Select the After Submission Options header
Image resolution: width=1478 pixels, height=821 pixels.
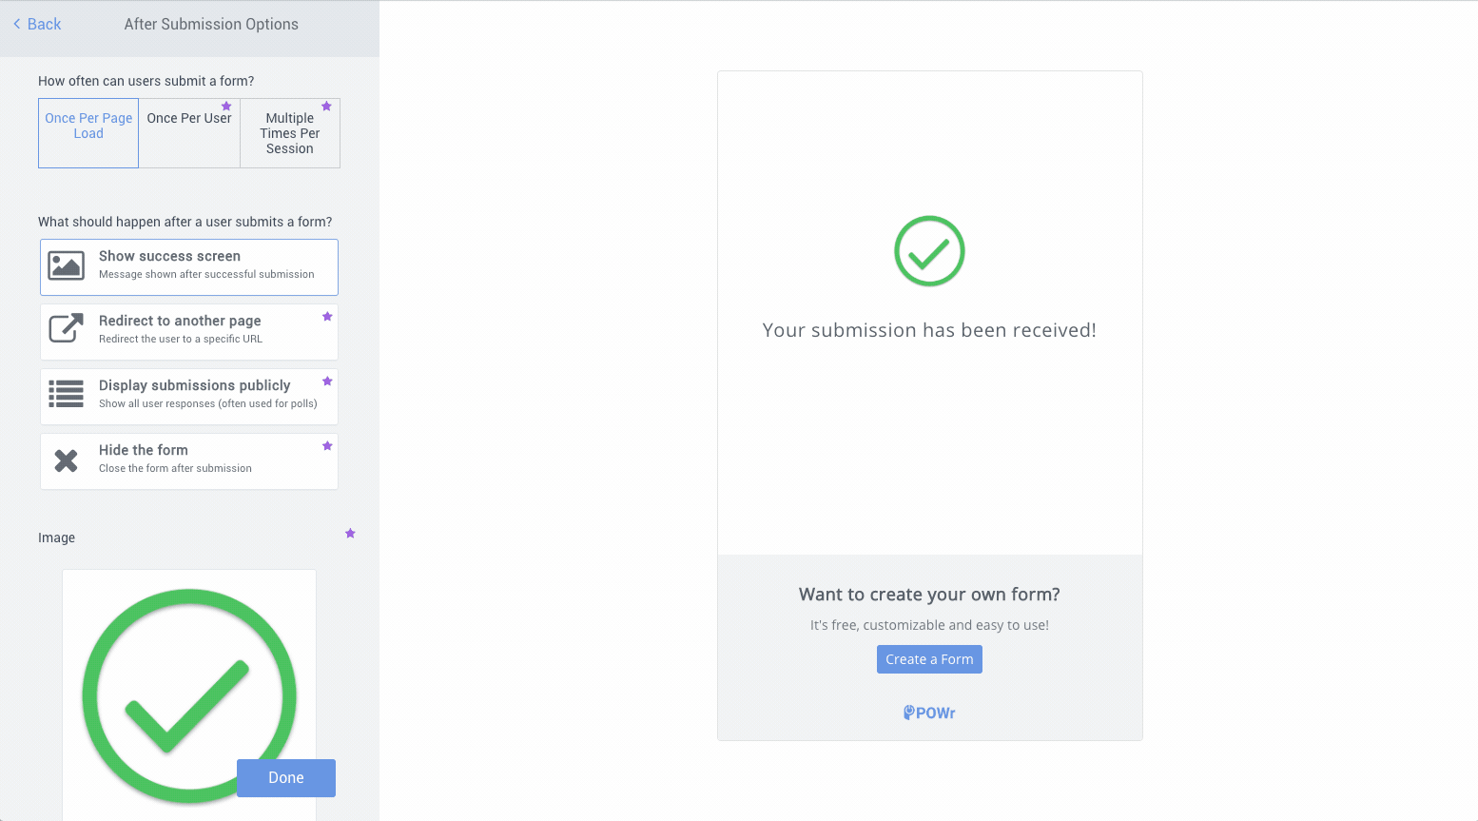pyautogui.click(x=211, y=24)
